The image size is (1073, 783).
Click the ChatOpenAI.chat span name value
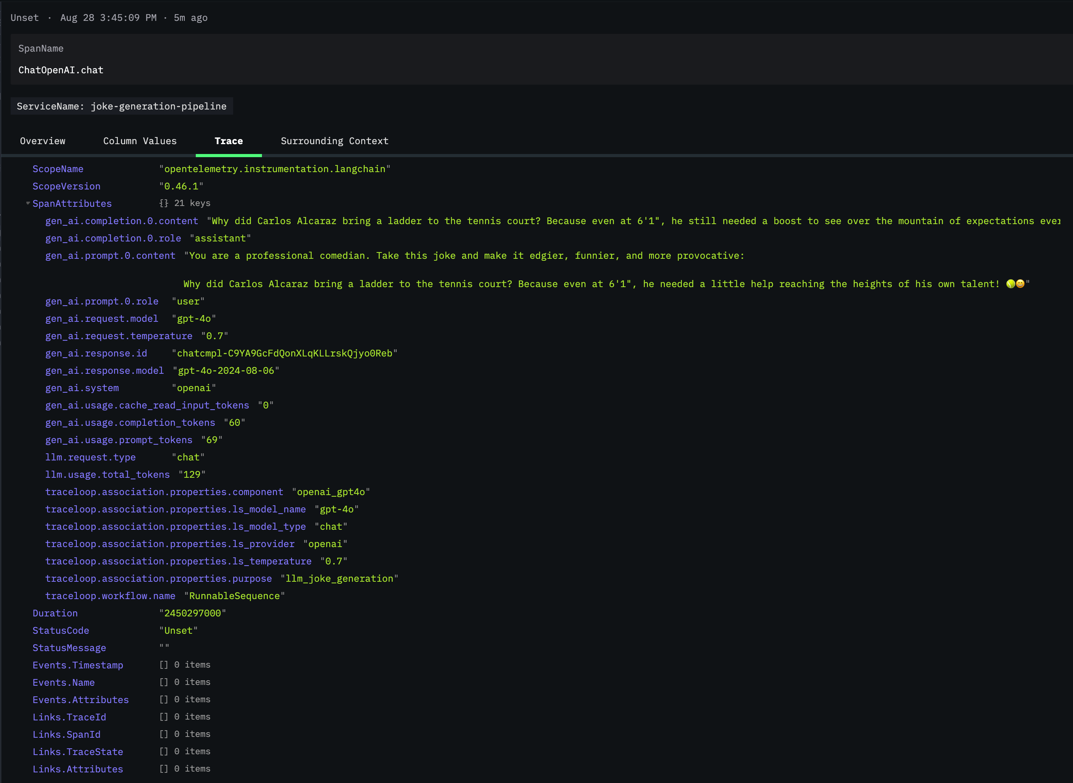tap(61, 70)
